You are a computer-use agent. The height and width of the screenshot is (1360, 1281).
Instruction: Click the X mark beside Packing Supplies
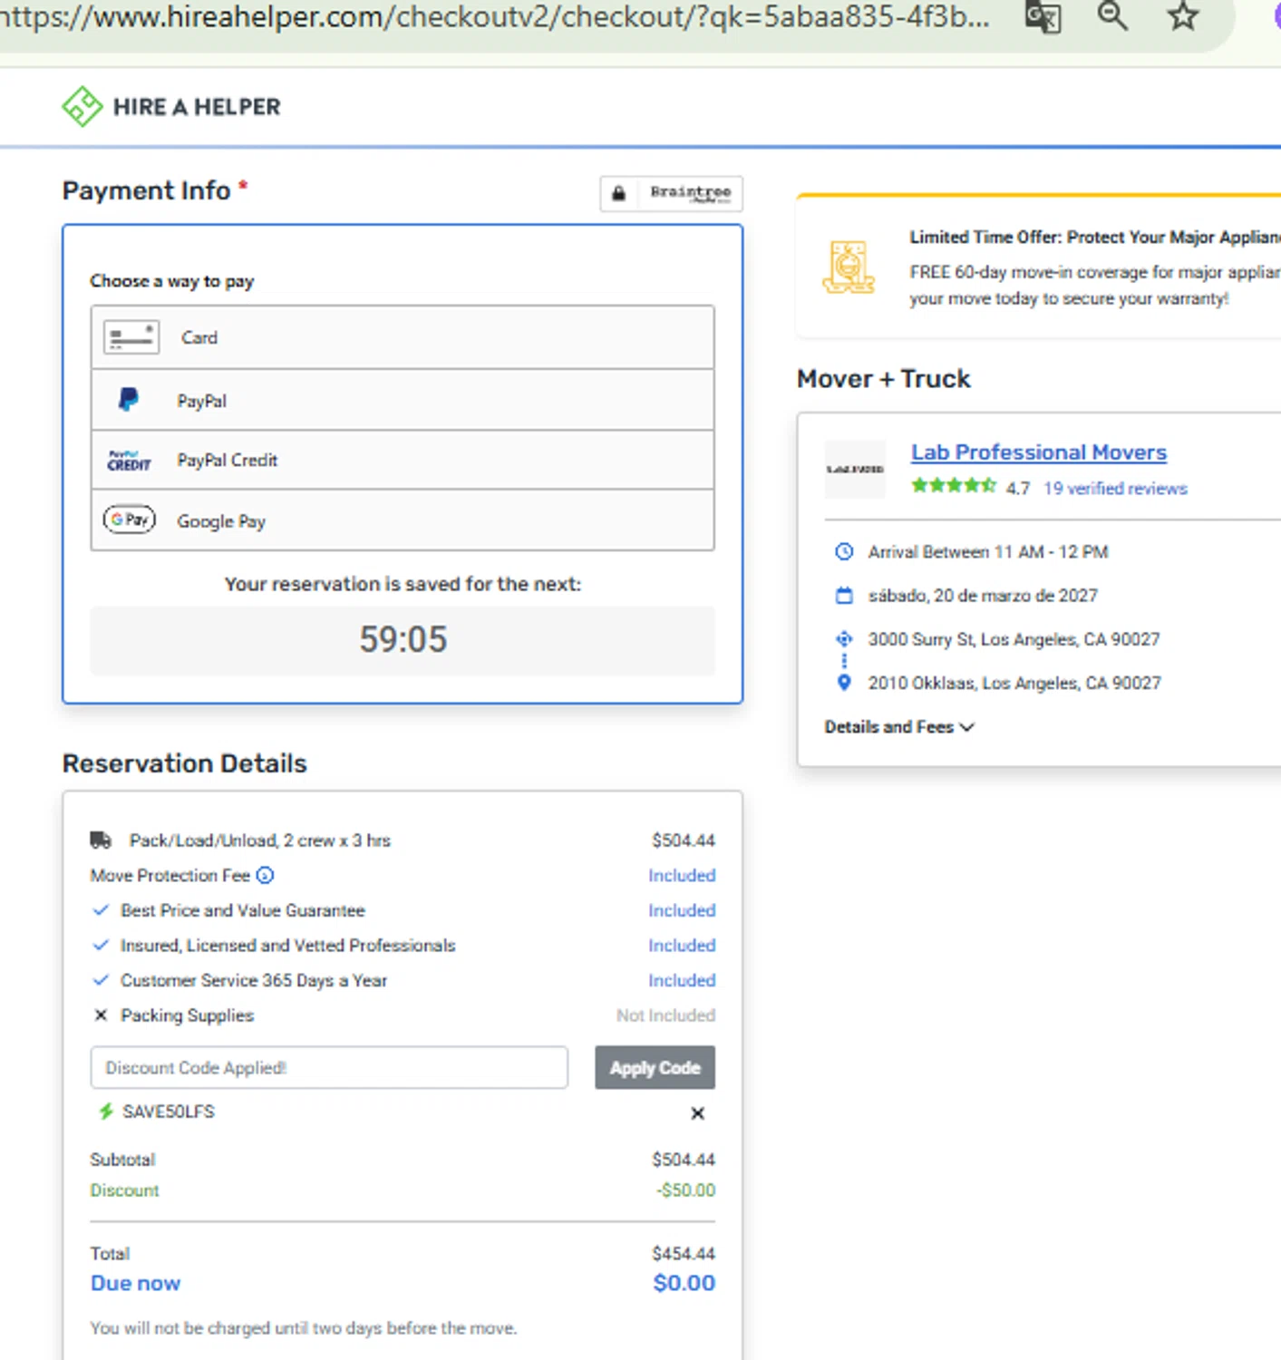click(101, 1015)
